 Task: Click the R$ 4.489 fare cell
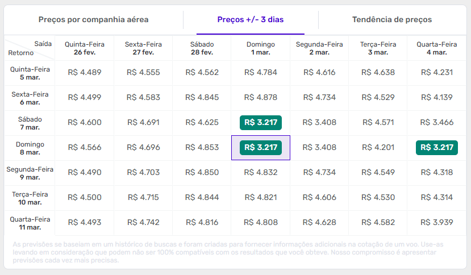pyautogui.click(x=85, y=72)
